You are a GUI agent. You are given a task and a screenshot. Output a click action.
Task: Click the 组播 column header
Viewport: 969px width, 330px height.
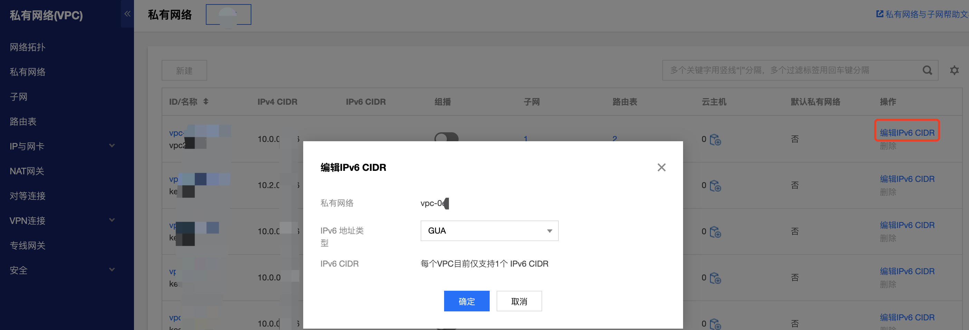[442, 102]
